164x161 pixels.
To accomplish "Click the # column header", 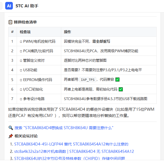I will [12, 32].
